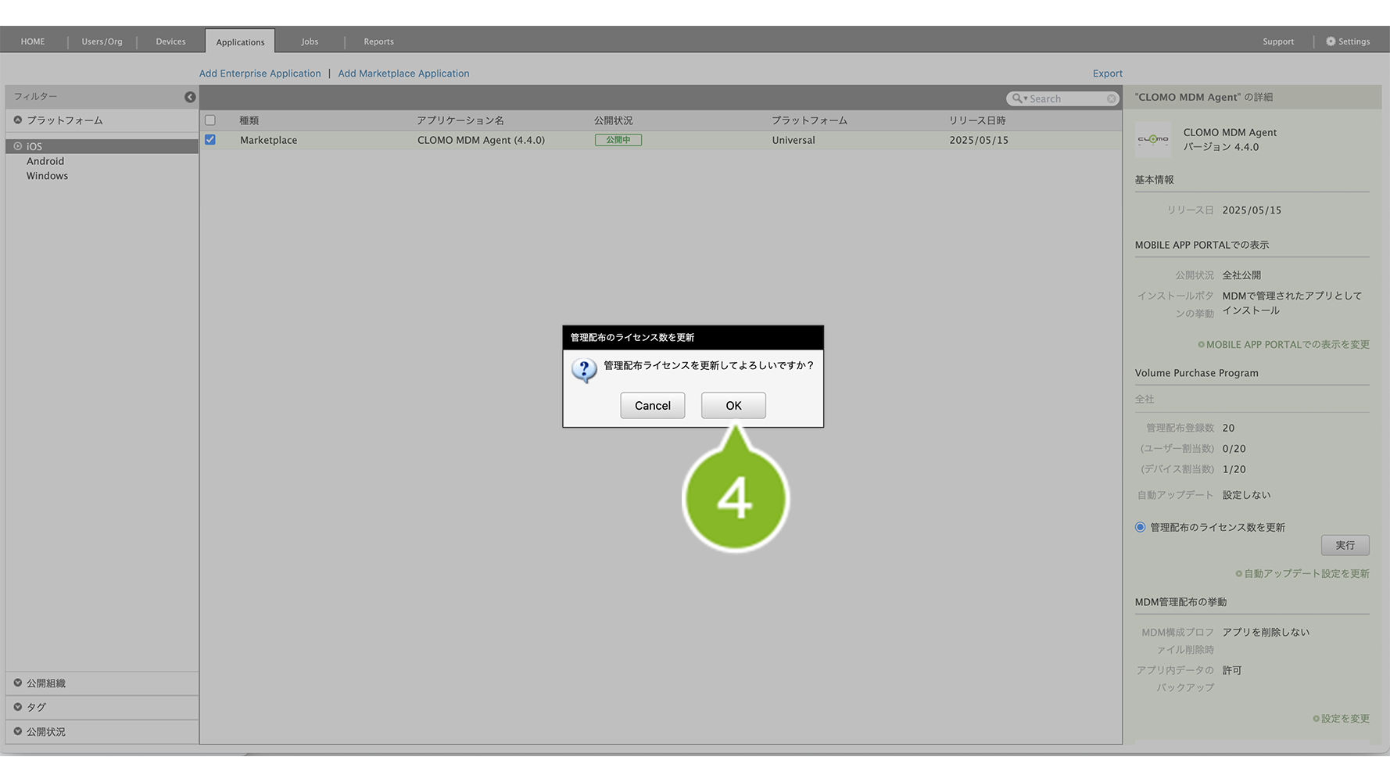Click the CLOMO MDM Agent app icon

1153,140
